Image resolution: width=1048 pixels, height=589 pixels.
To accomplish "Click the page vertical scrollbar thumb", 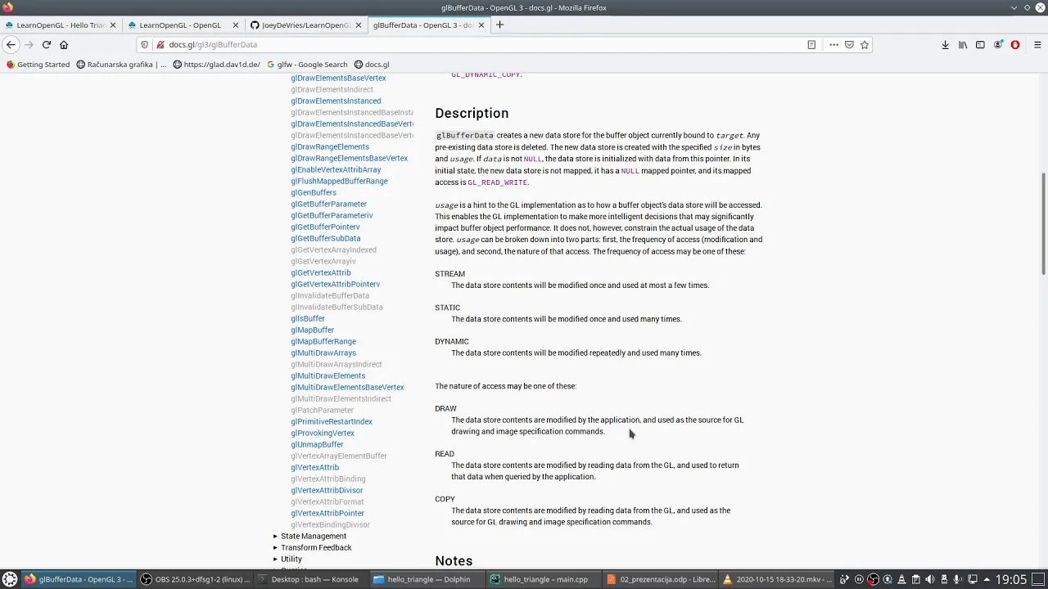I will coord(1043,223).
